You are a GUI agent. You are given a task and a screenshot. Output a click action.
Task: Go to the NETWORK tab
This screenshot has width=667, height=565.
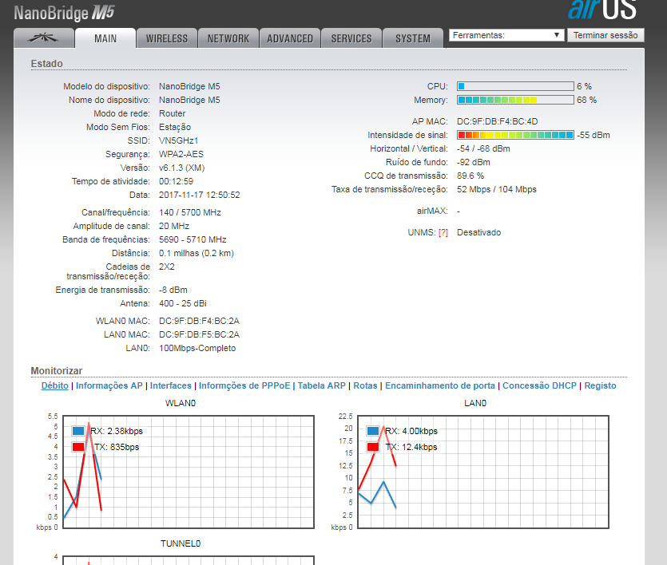pos(228,38)
